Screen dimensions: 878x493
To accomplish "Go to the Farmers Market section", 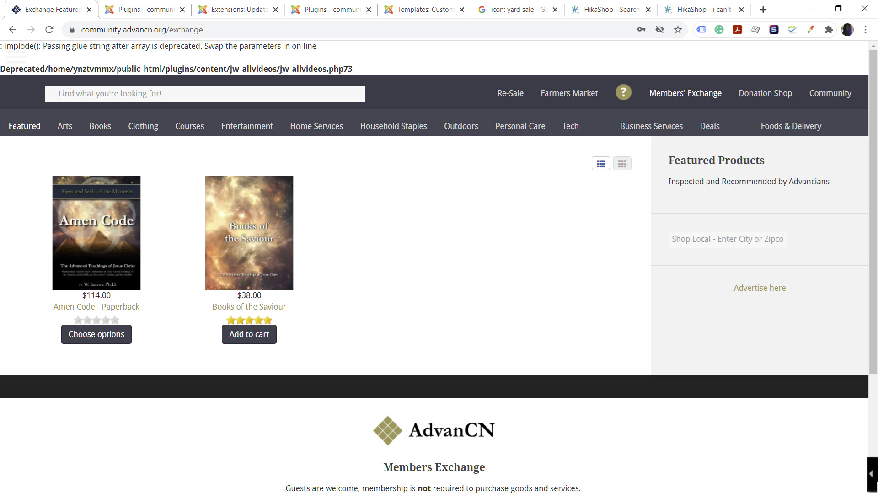I will 569,93.
